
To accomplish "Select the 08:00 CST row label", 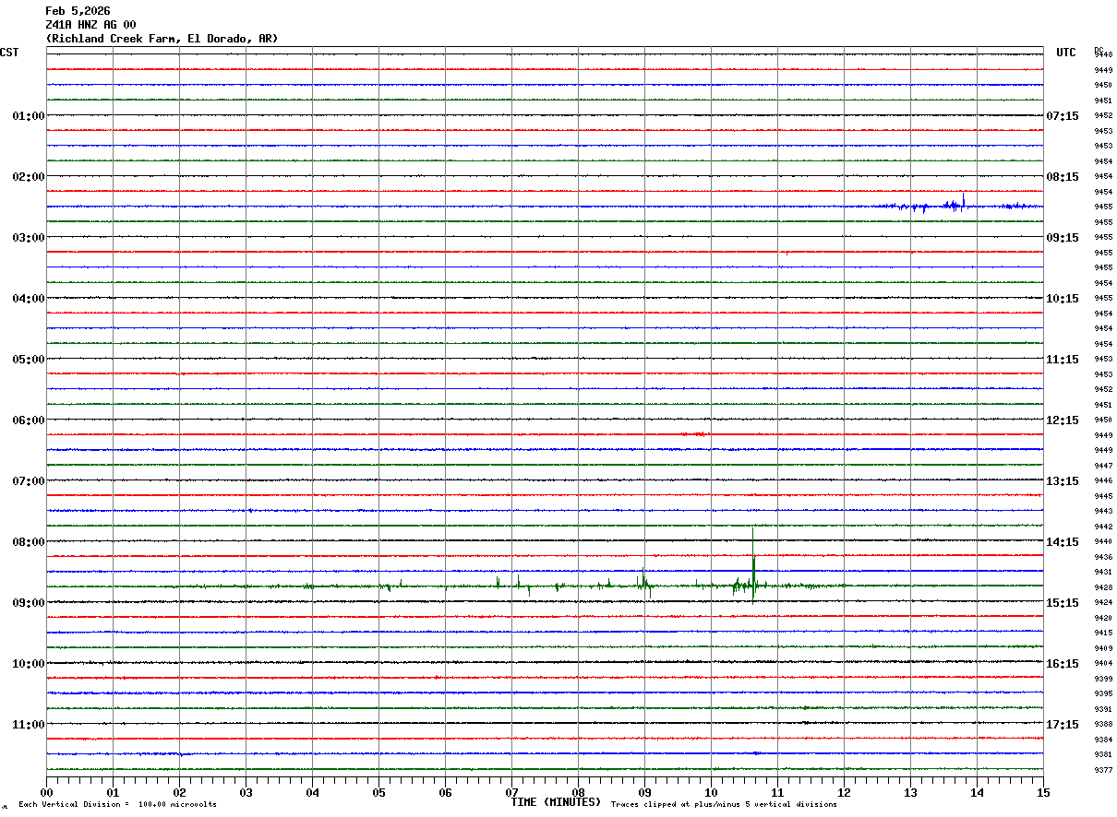I will (28, 542).
